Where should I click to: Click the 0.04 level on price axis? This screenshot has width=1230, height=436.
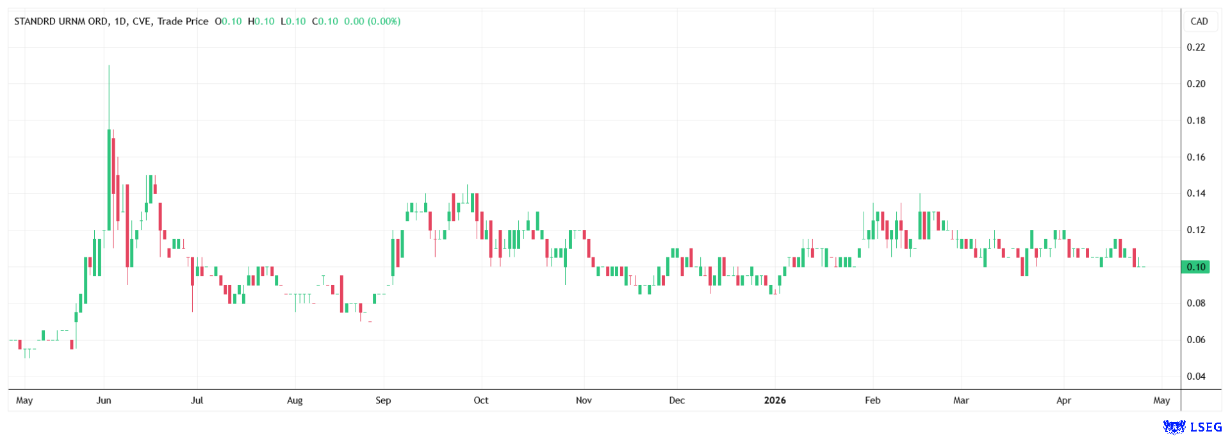pos(1195,376)
